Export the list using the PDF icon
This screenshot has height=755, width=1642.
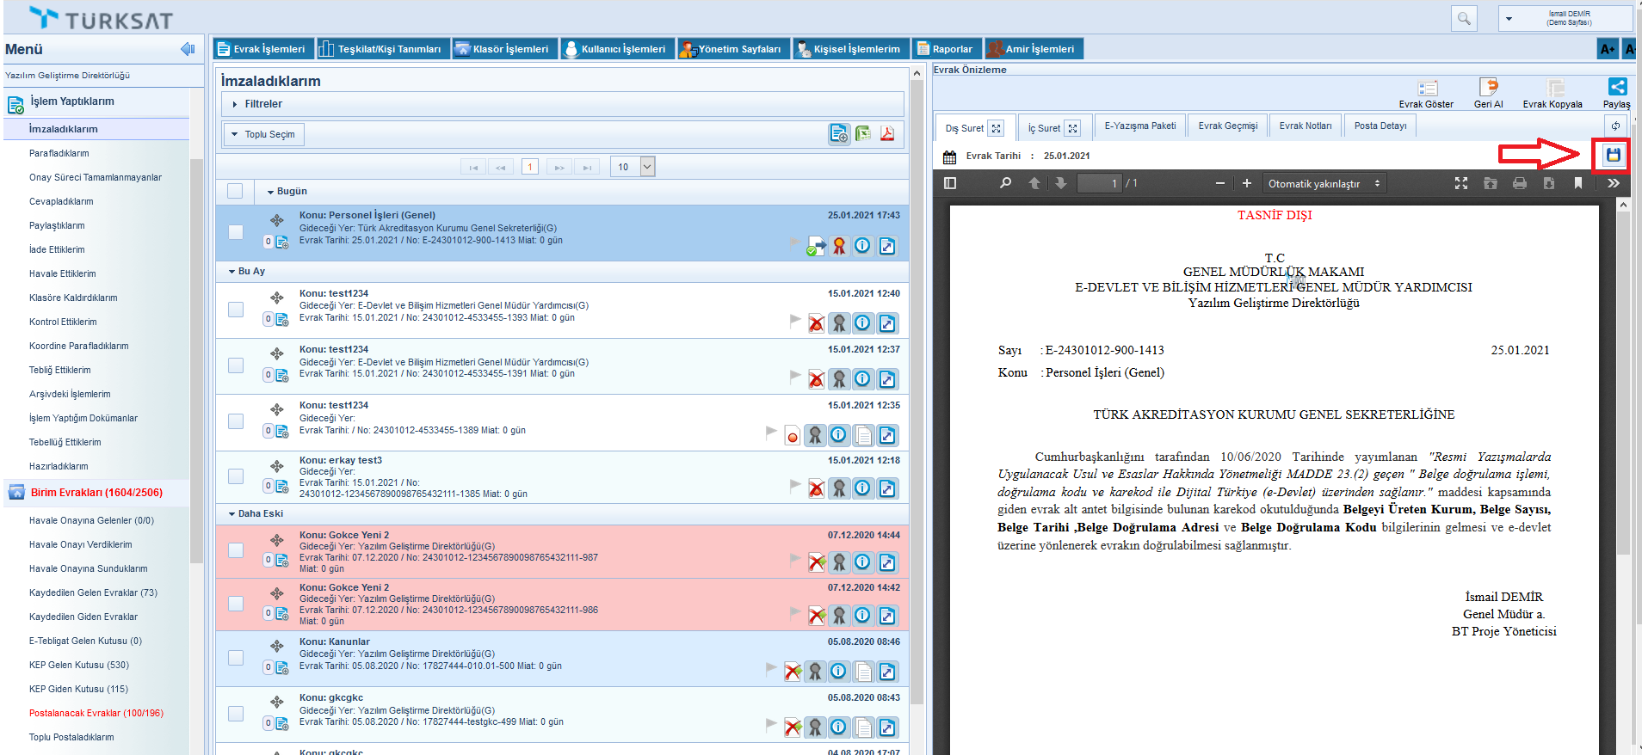click(886, 134)
